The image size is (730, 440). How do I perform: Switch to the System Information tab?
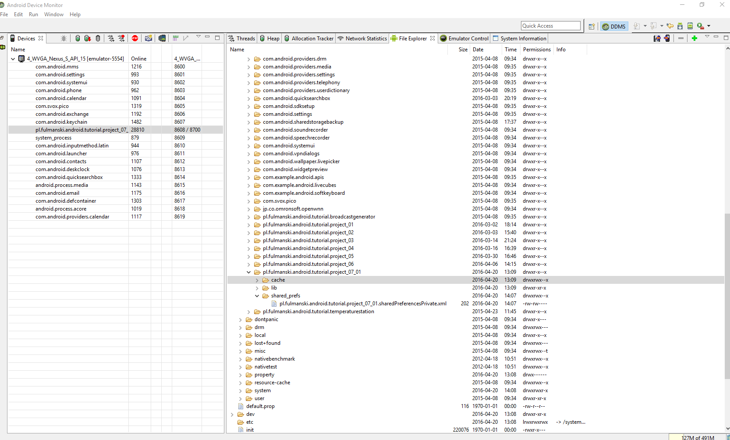(519, 39)
